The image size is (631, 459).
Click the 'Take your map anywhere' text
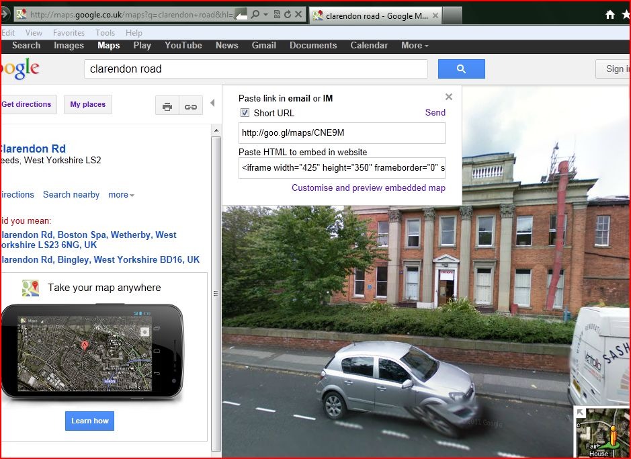[104, 288]
